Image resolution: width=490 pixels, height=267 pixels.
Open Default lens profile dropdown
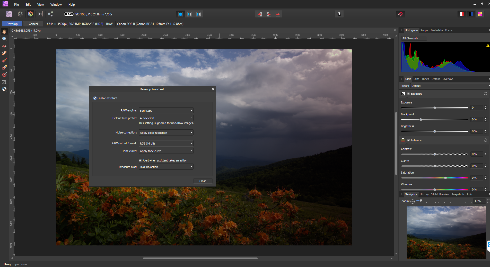pyautogui.click(x=166, y=118)
